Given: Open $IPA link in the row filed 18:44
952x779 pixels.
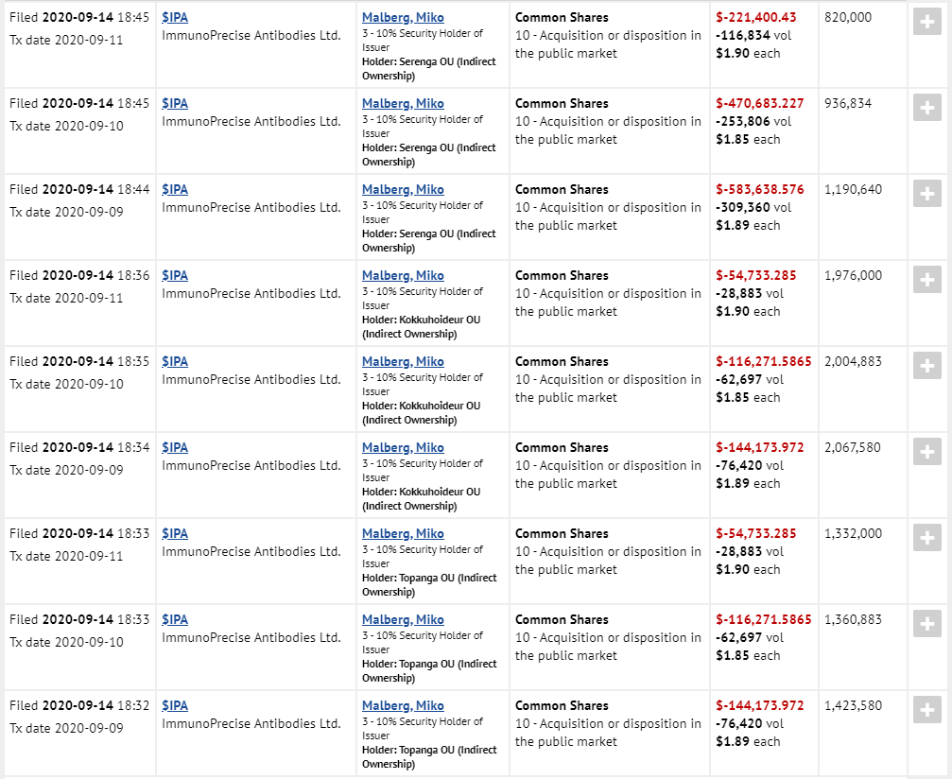Looking at the screenshot, I should [175, 189].
